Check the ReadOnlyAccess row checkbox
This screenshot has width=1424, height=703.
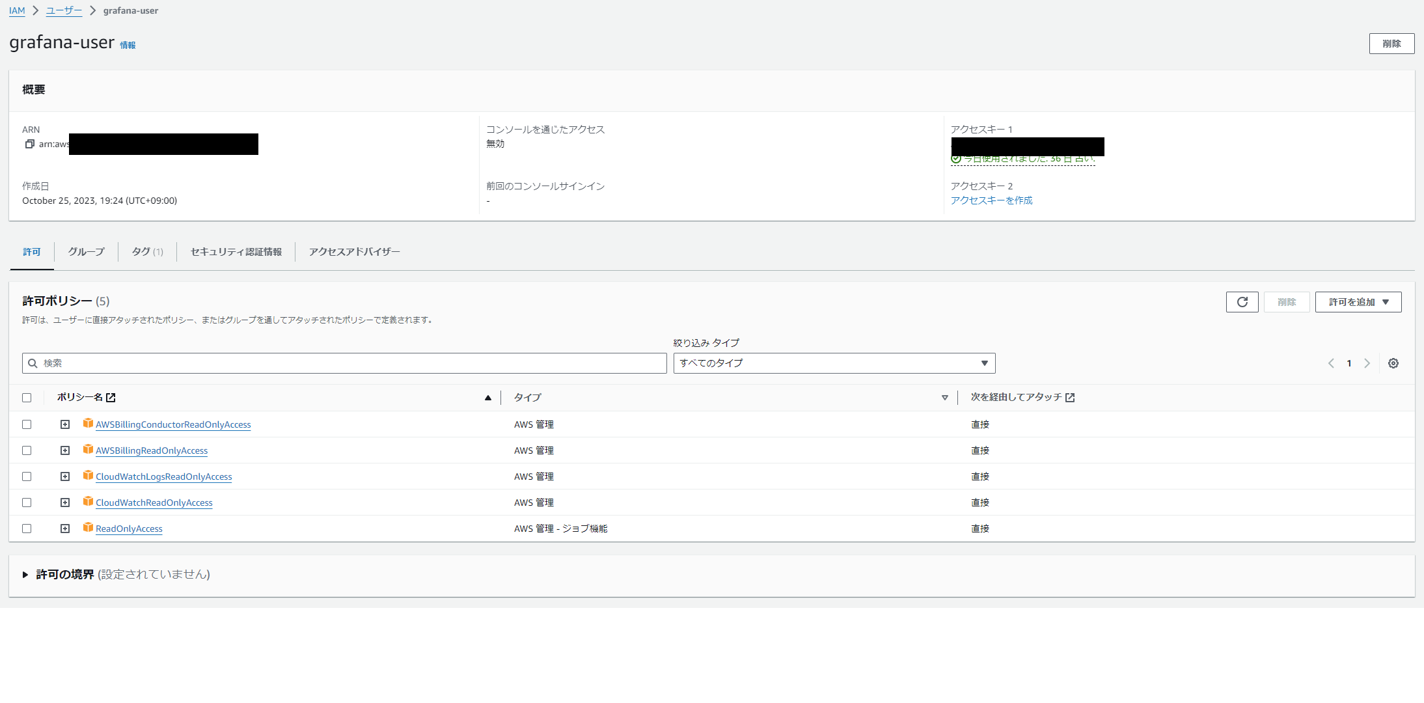click(x=27, y=529)
